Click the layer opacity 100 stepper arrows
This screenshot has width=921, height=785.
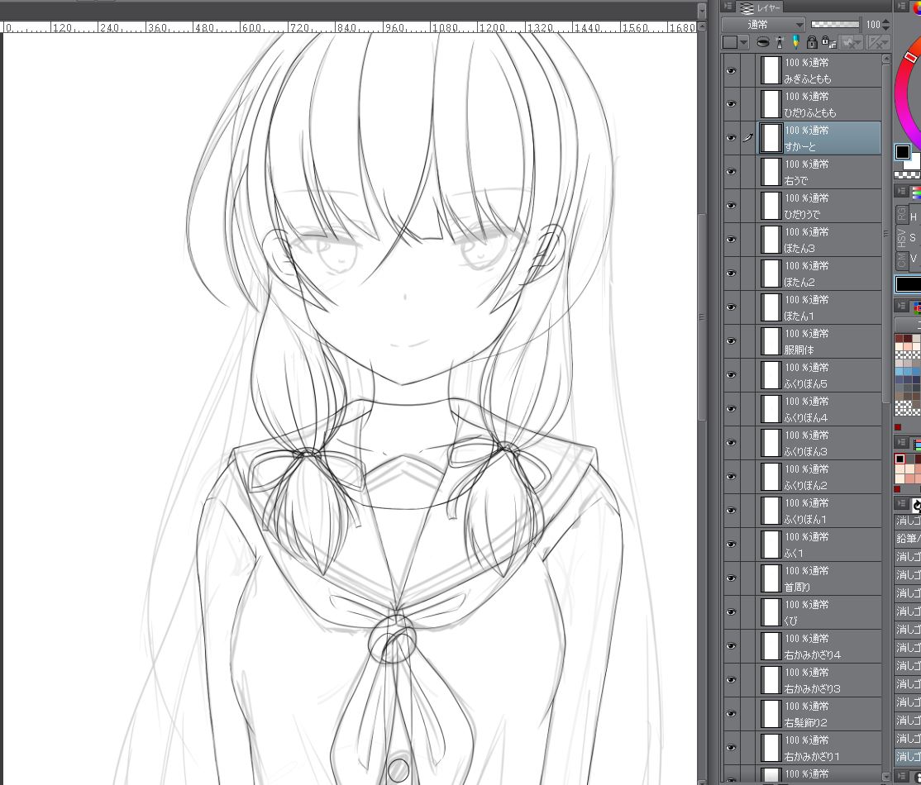[x=886, y=25]
